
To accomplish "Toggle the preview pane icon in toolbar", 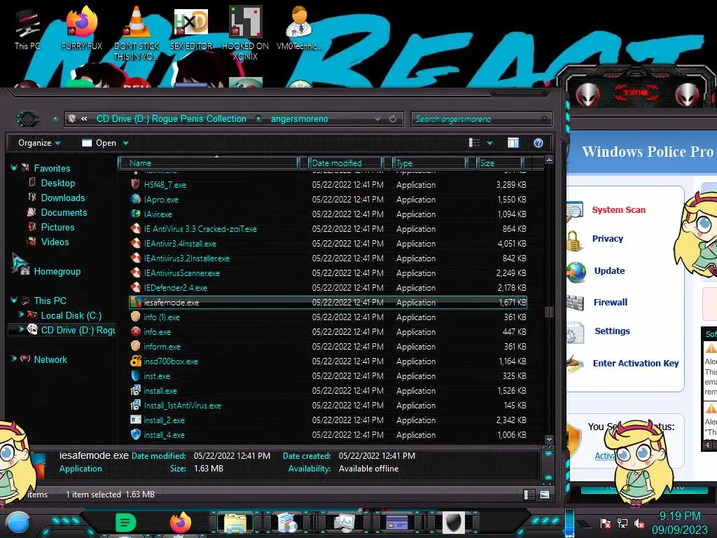I will click(513, 143).
